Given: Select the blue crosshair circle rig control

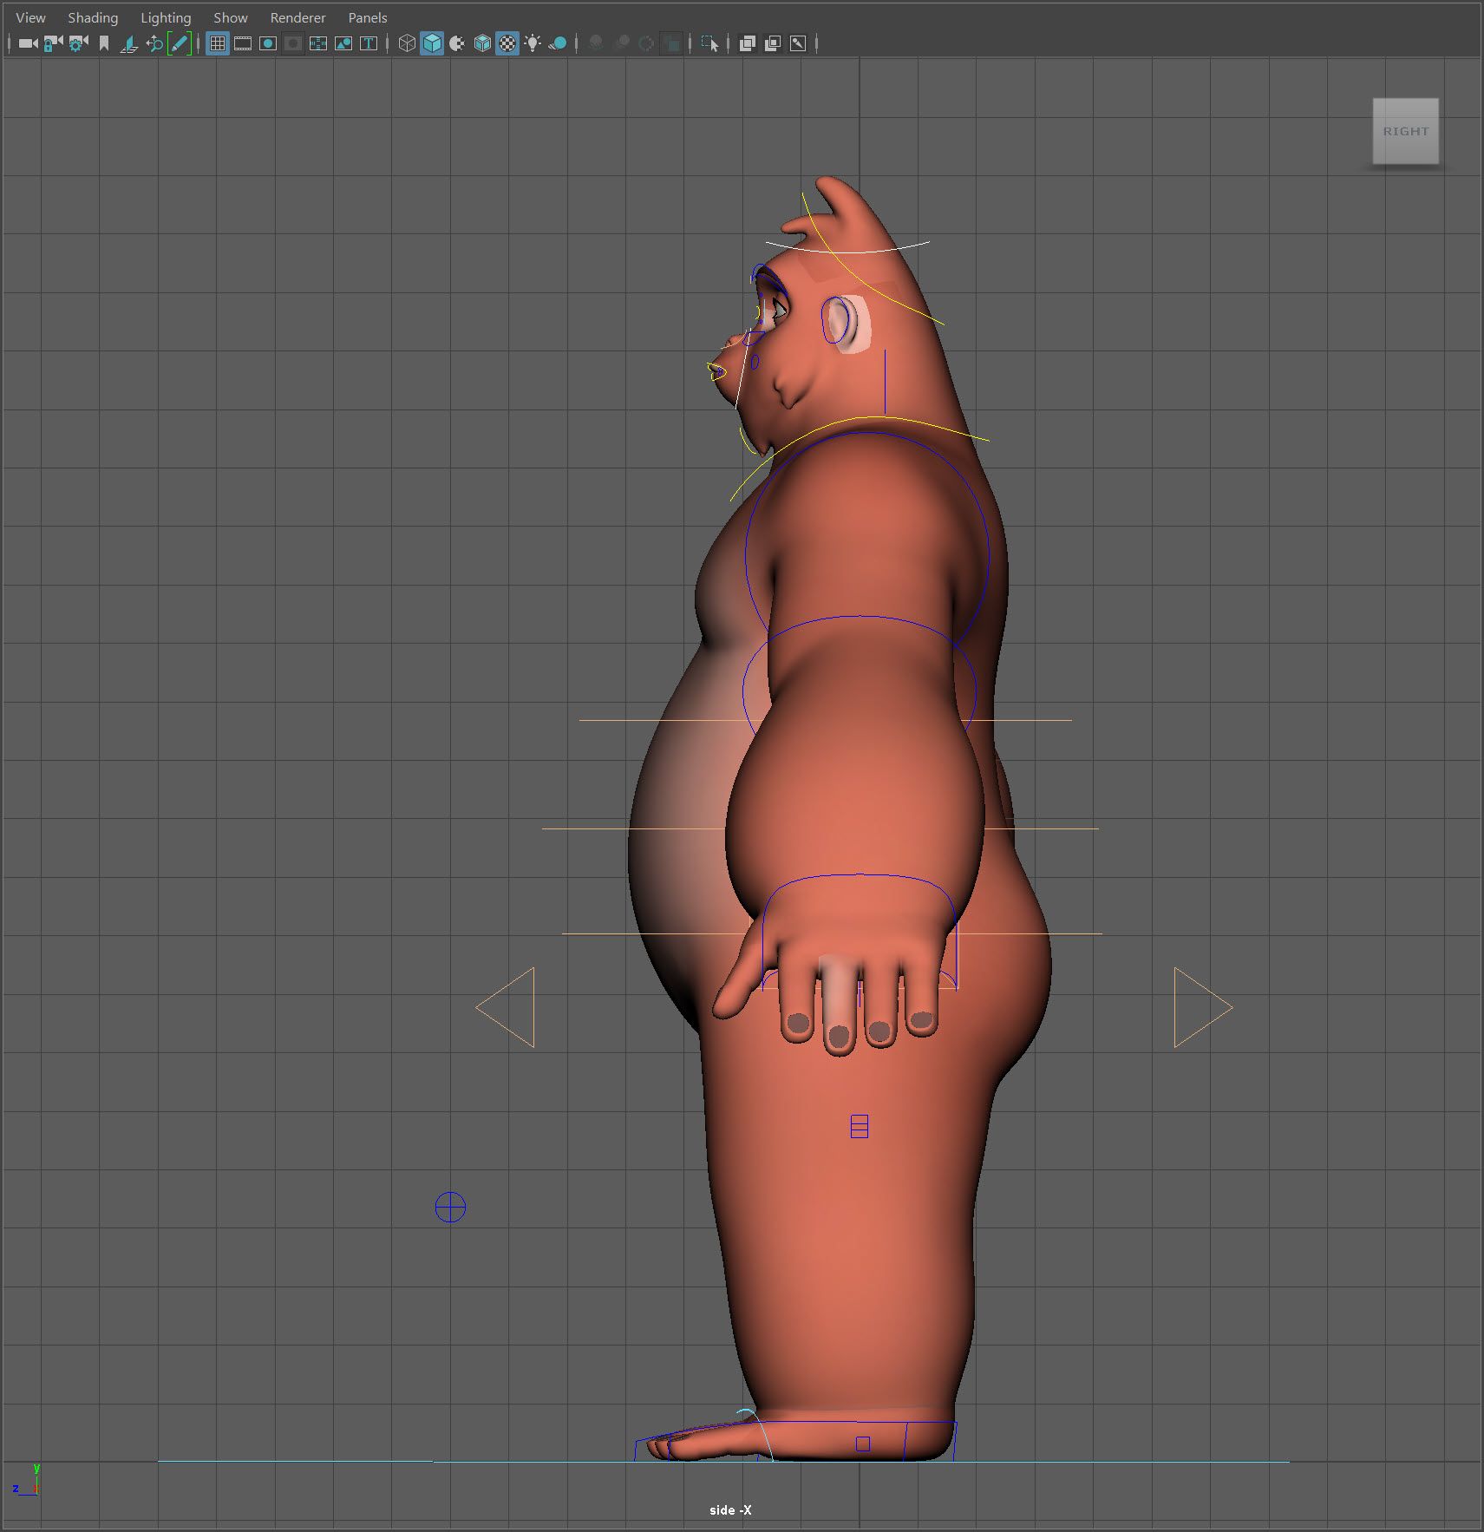Looking at the screenshot, I should pos(450,1207).
